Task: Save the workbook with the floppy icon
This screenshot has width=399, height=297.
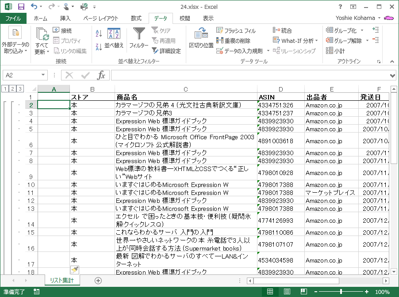Action: tap(21, 7)
